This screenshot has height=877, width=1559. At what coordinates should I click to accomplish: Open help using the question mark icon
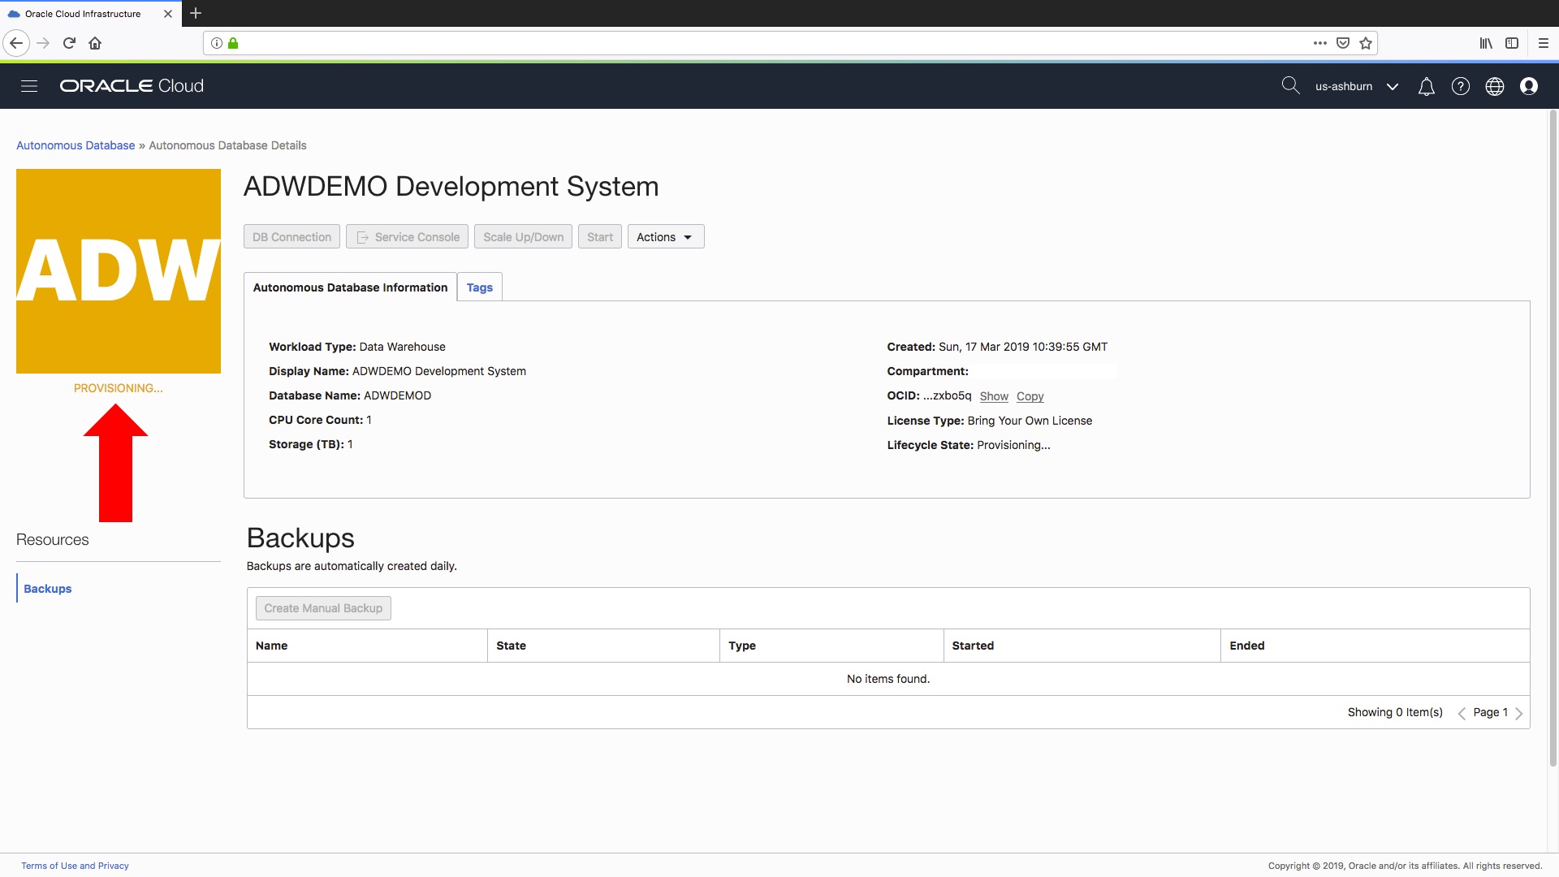(1461, 86)
